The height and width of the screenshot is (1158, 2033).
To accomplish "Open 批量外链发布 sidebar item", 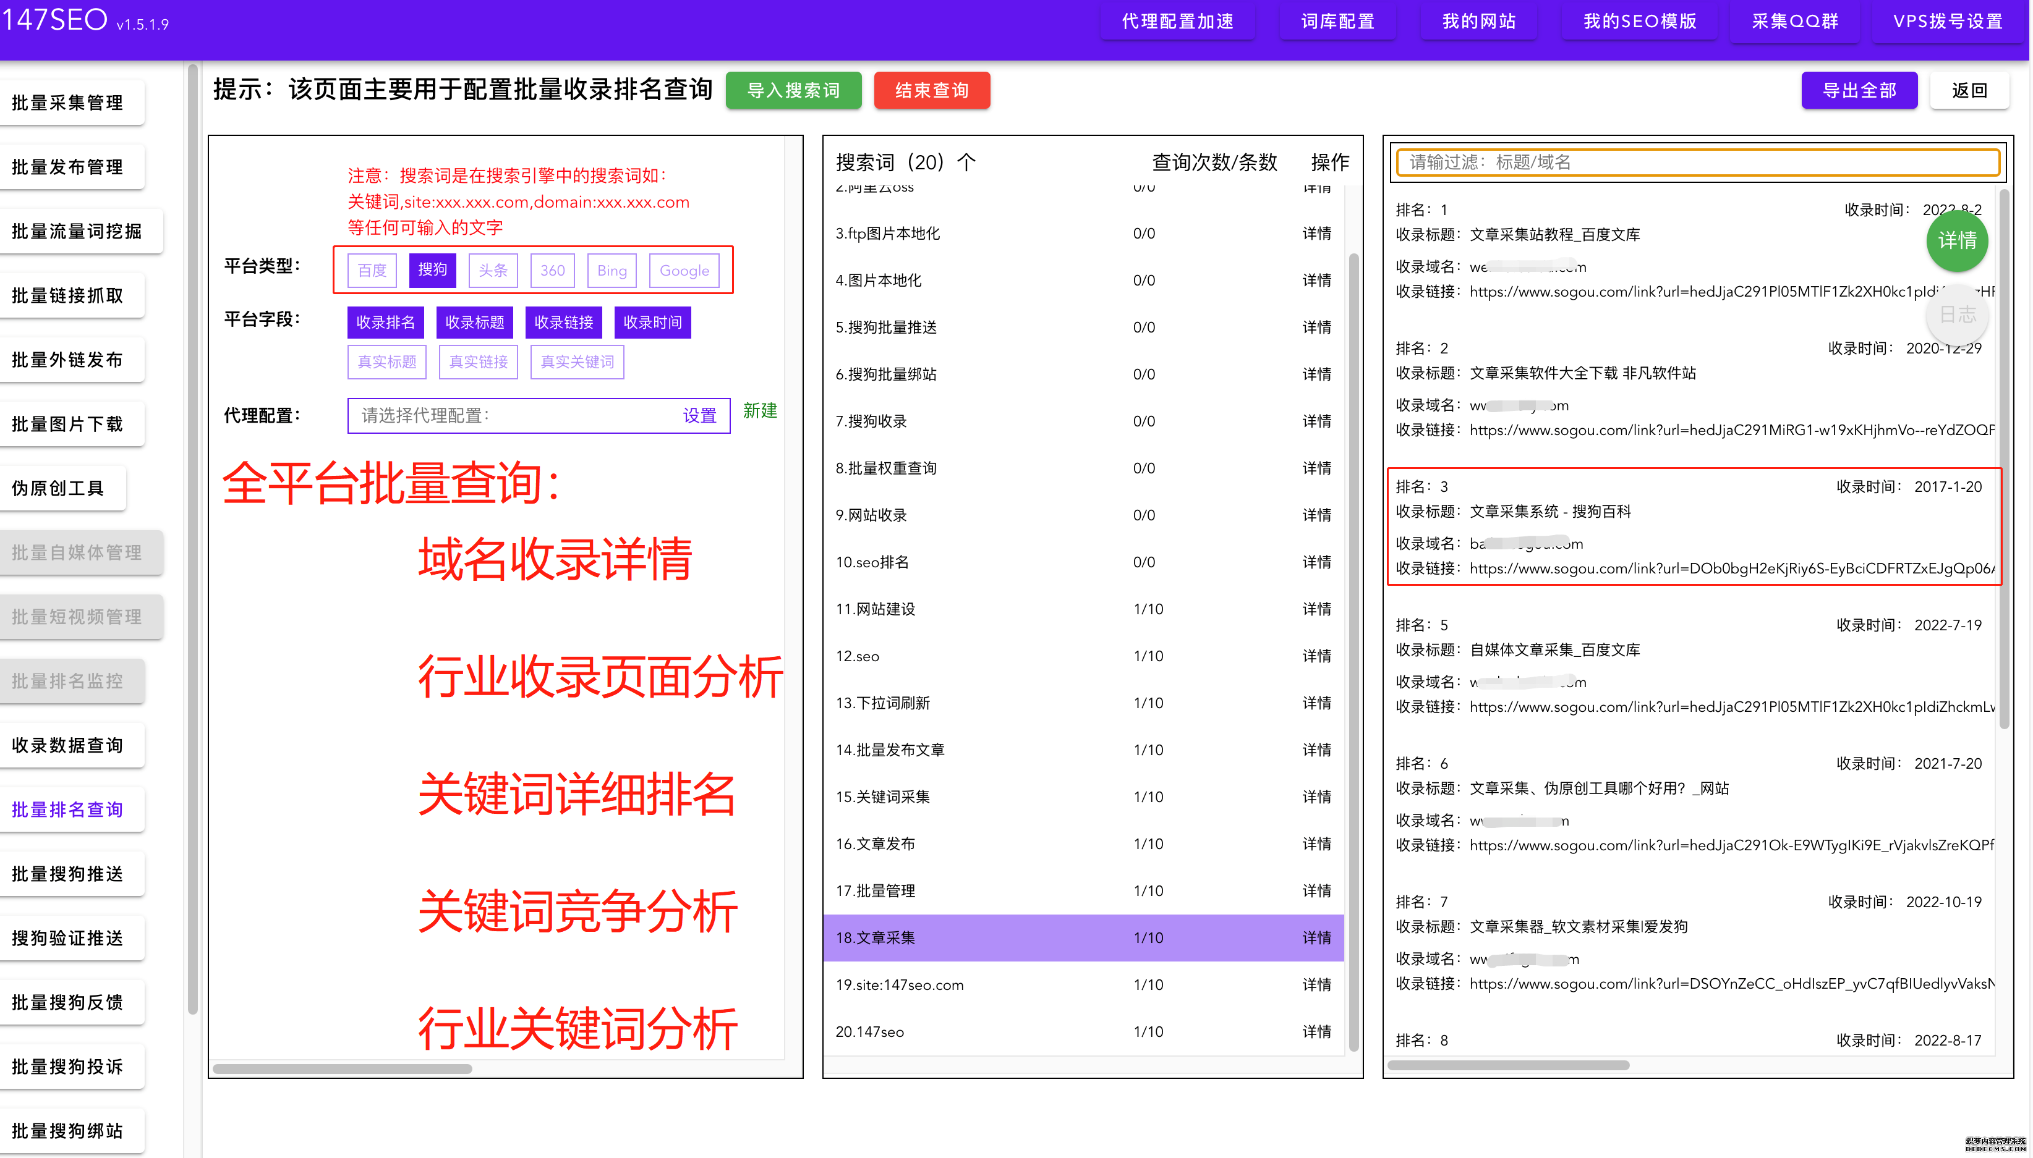I will (x=72, y=360).
